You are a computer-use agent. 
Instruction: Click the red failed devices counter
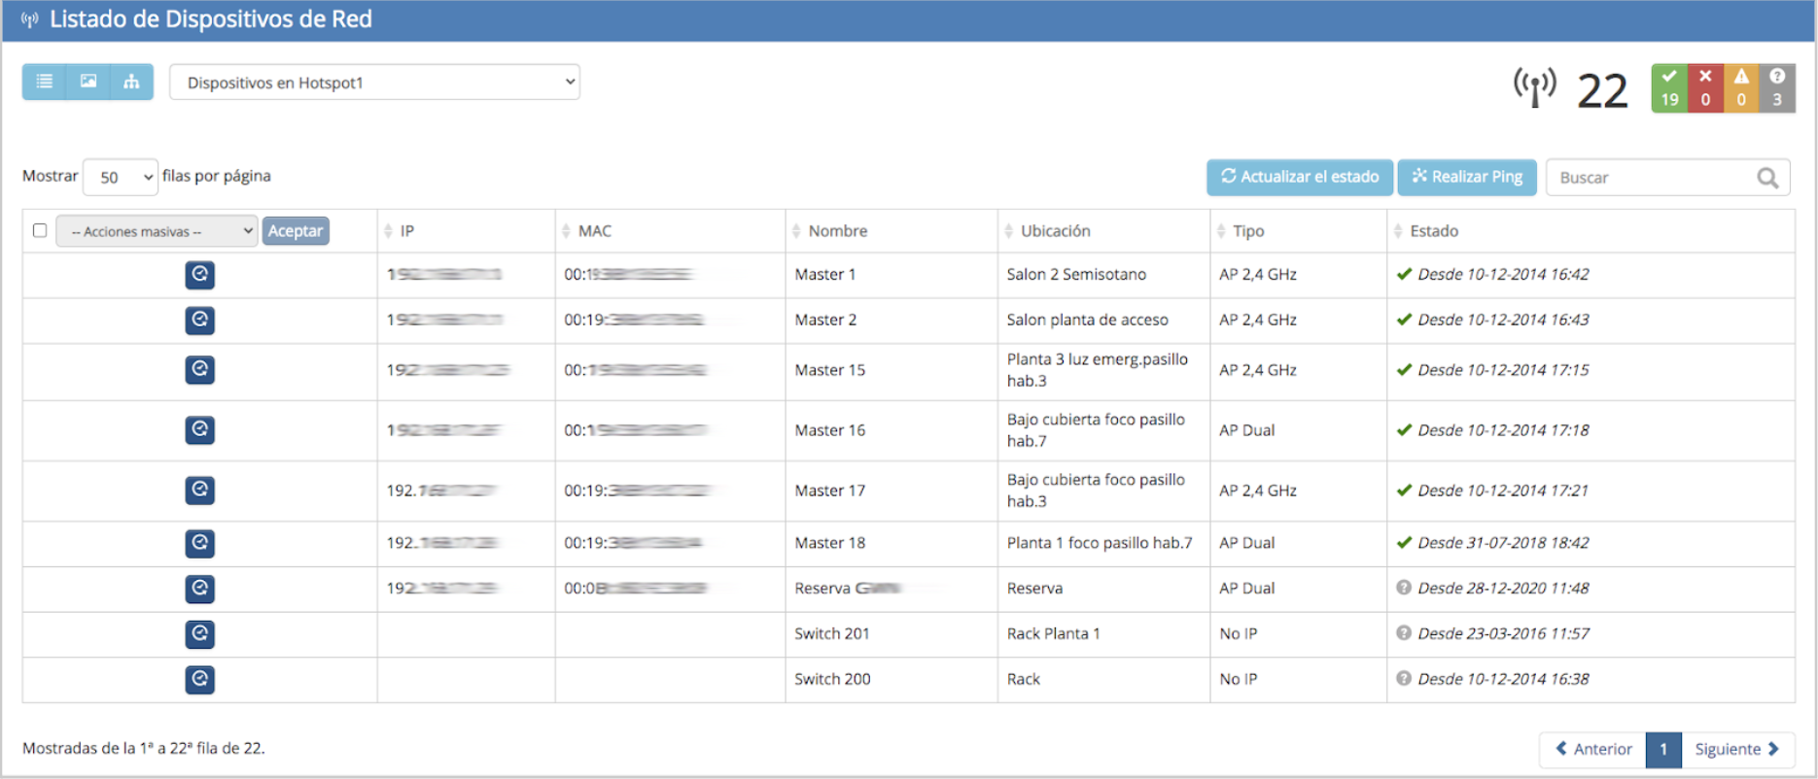click(1705, 88)
